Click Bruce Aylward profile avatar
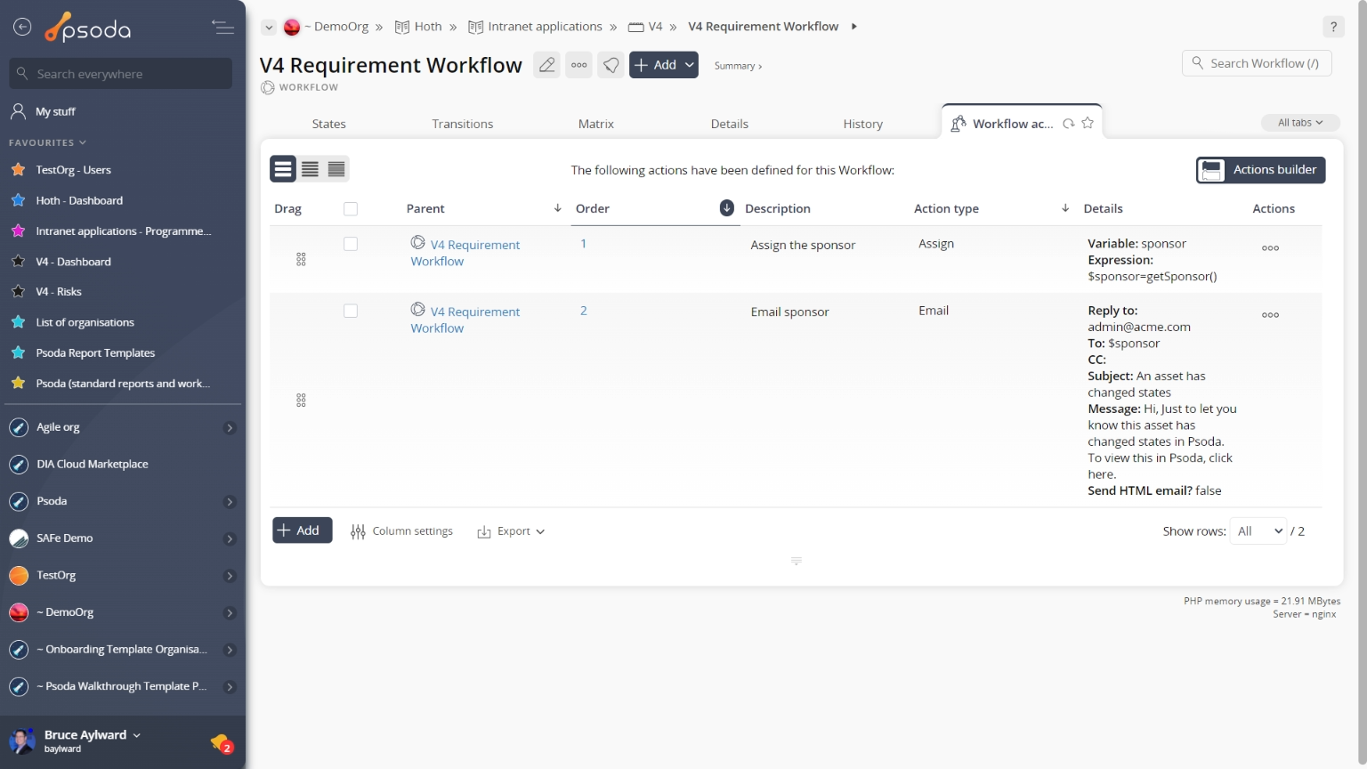 coord(22,741)
